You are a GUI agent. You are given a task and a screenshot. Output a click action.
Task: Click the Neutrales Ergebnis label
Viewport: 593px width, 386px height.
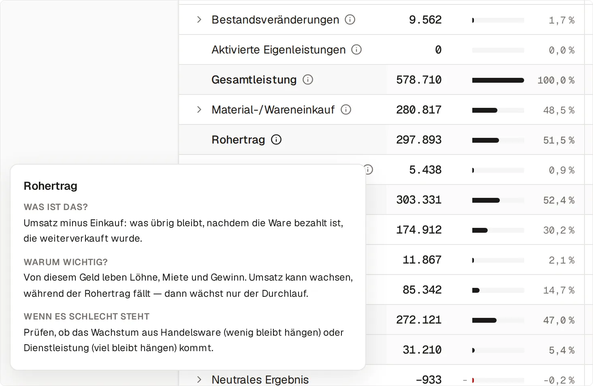coord(260,380)
